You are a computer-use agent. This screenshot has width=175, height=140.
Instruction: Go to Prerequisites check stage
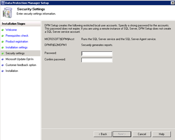click(17, 36)
